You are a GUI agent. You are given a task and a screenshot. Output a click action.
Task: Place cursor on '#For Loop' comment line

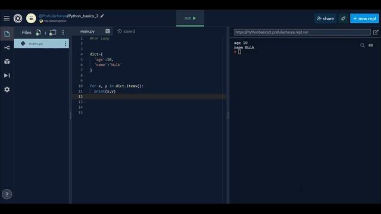tap(99, 39)
